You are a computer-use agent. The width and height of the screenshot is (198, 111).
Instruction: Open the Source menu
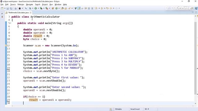pyautogui.click(x=13, y=5)
